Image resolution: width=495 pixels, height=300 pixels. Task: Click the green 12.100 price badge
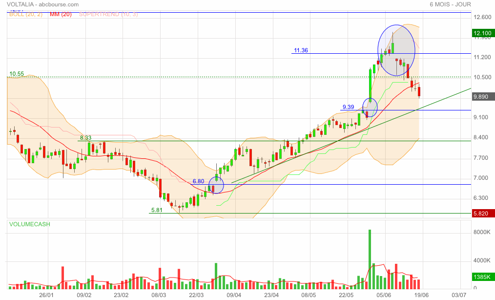(483, 33)
